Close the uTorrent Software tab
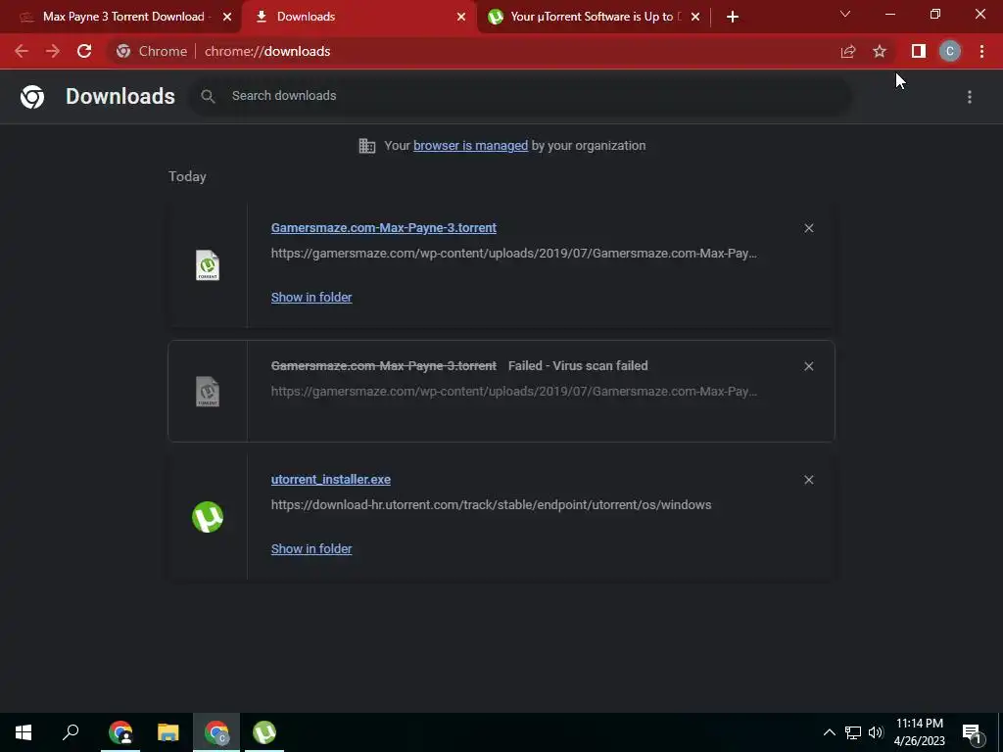 (x=695, y=17)
